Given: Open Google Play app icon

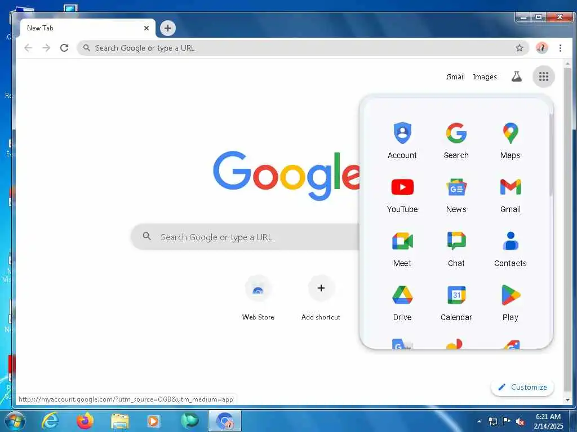Looking at the screenshot, I should [511, 303].
